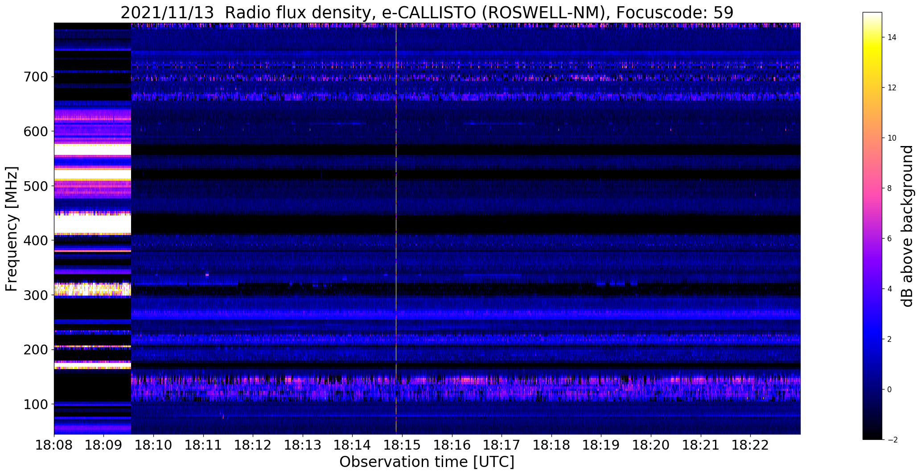Viewport: 921px width, 475px height.
Task: Click the 600 frequency tick label
Action: (x=35, y=131)
